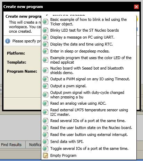Click the icon next to Read analog value ADC
The image size is (143, 161).
tap(45, 103)
